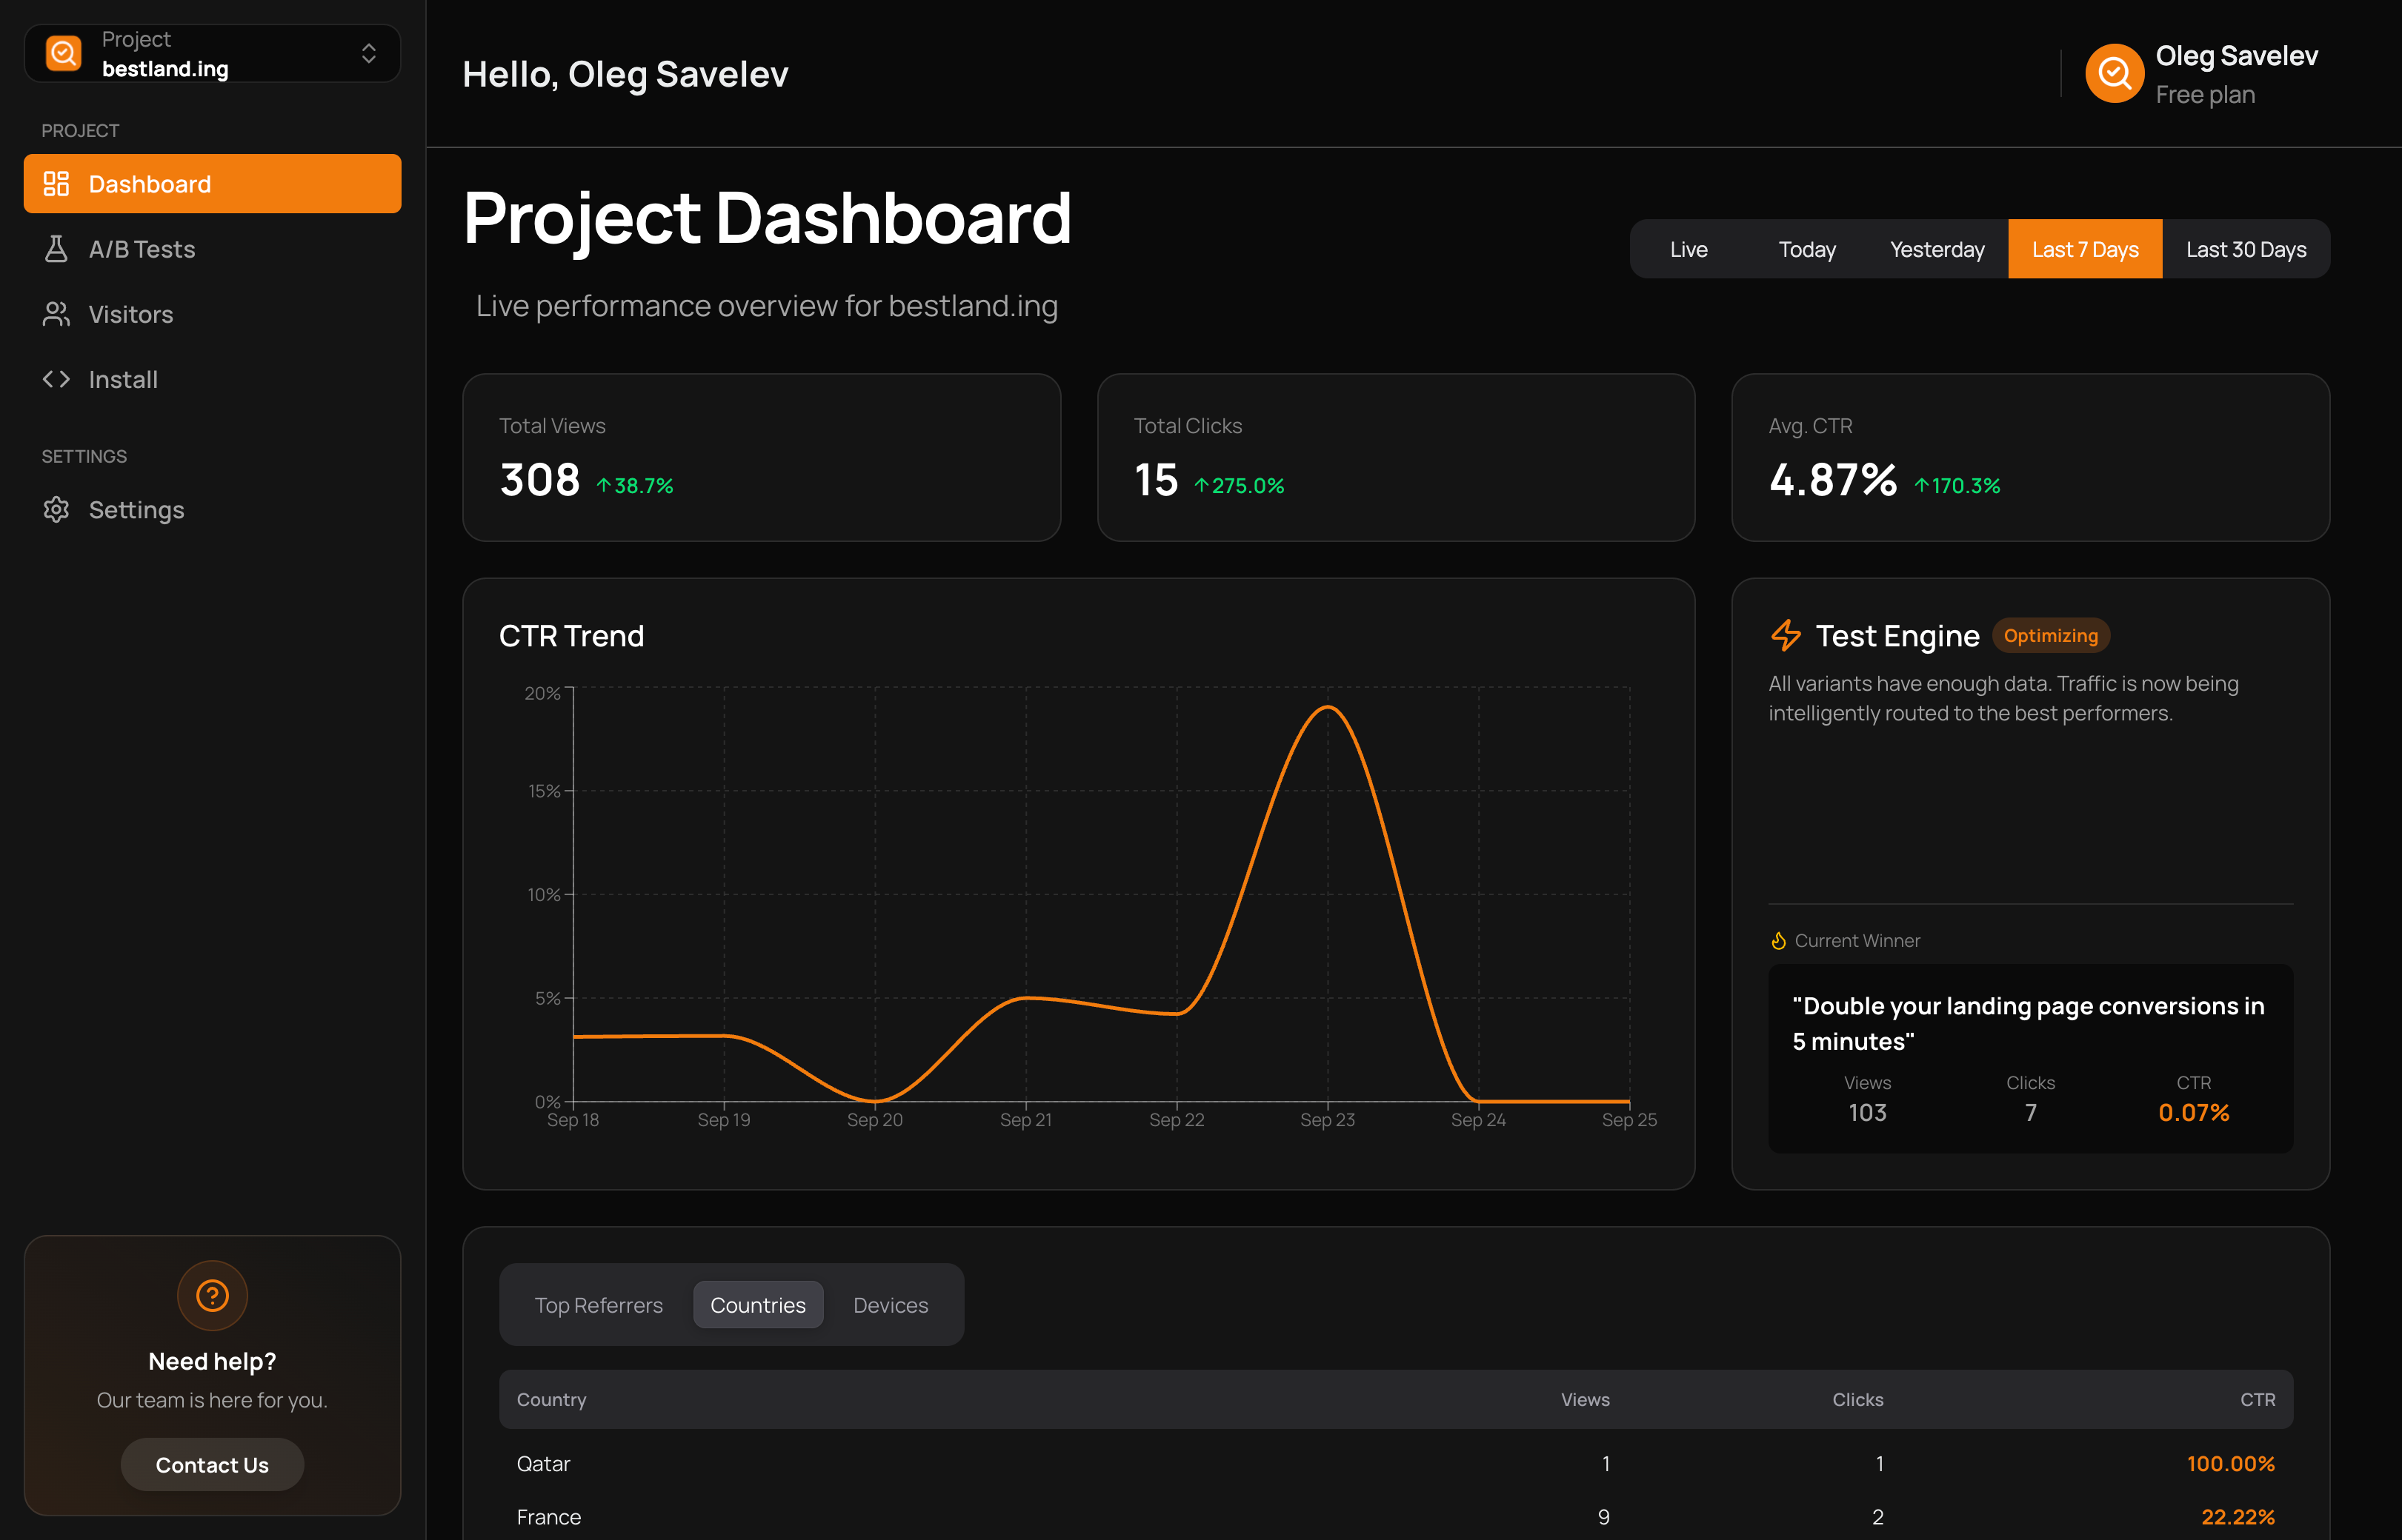The image size is (2402, 1540).
Task: Click the Dashboard grid icon in sidebar
Action: pos(56,184)
